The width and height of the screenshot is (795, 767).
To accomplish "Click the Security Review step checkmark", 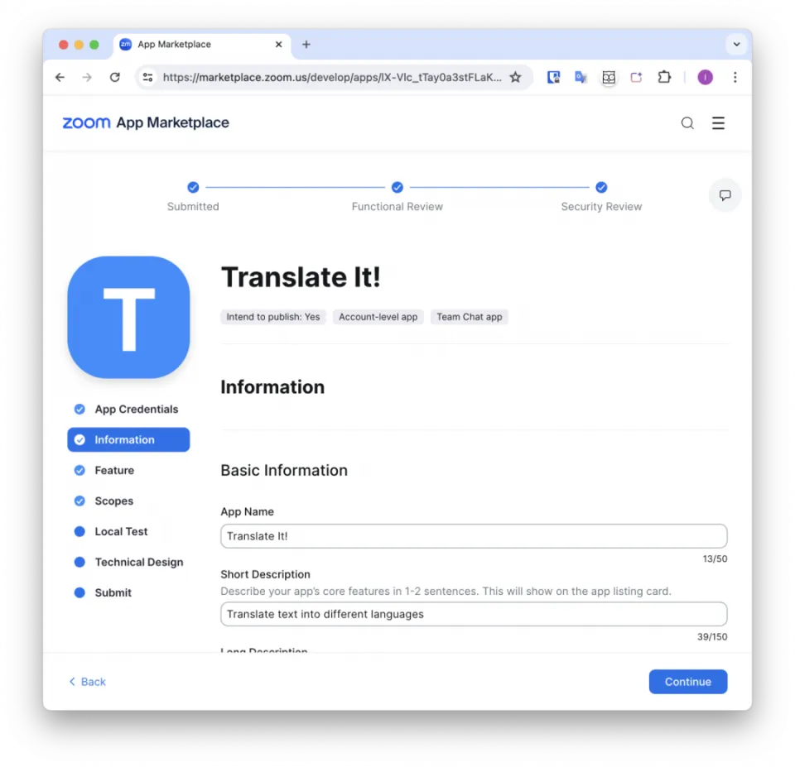I will [x=601, y=188].
